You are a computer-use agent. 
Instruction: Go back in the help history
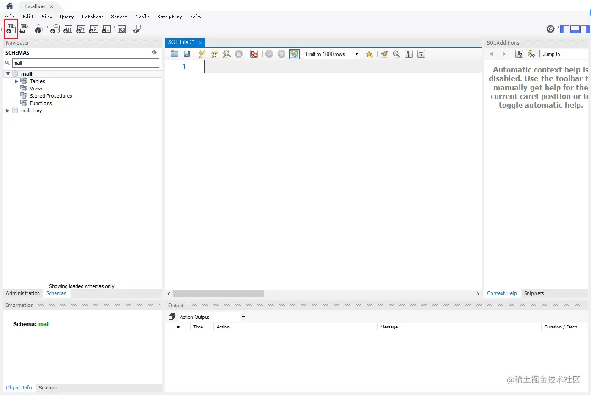coord(491,54)
